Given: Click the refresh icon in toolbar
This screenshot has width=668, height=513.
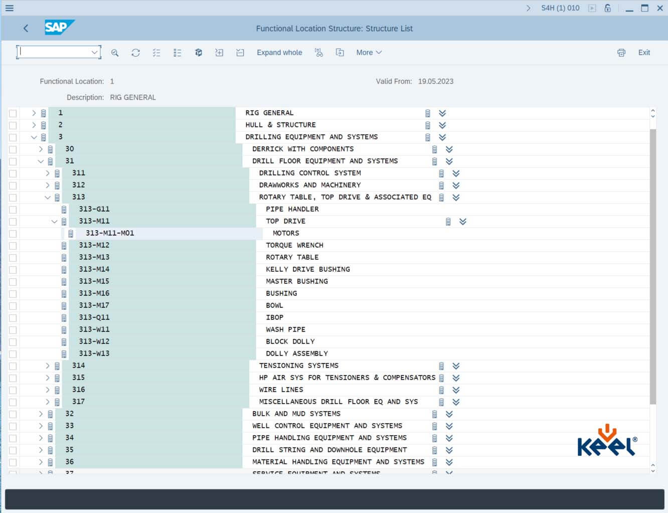Looking at the screenshot, I should (x=135, y=53).
